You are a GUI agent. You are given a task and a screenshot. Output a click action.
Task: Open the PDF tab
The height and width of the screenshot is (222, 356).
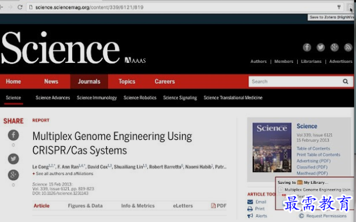click(x=219, y=206)
